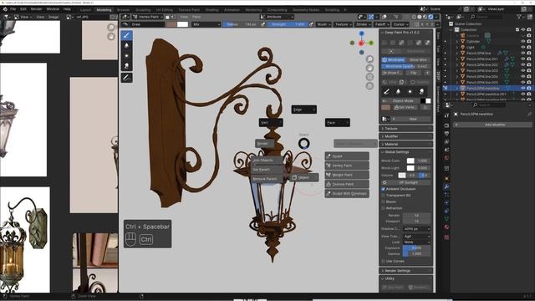Click the viewport zoom magnifier gizmo
This screenshot has height=301, width=535.
click(x=369, y=59)
